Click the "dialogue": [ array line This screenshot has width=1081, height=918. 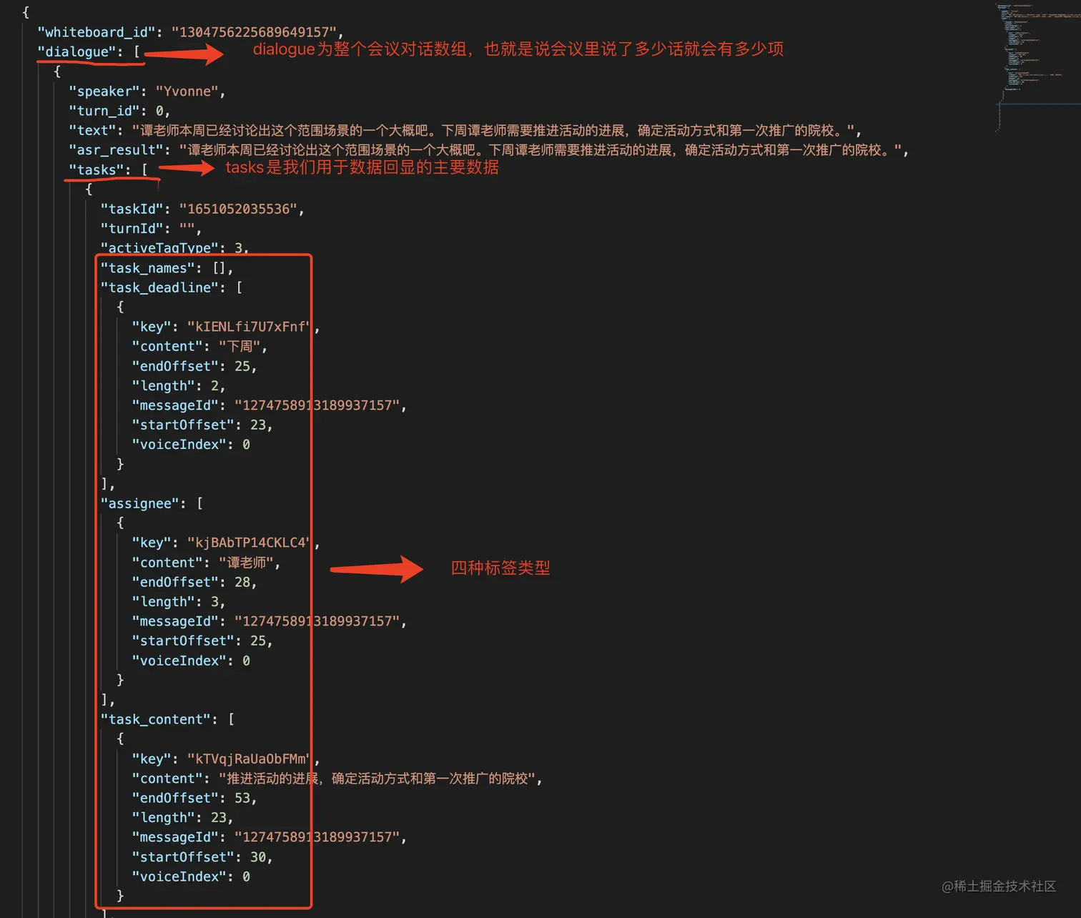pos(89,51)
